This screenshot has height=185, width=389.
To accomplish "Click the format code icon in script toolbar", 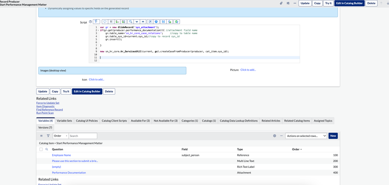I will pos(111,22).
